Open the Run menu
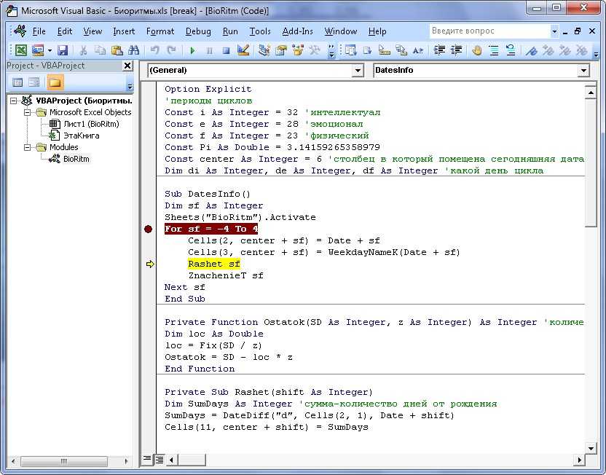The height and width of the screenshot is (475, 606). [x=230, y=31]
